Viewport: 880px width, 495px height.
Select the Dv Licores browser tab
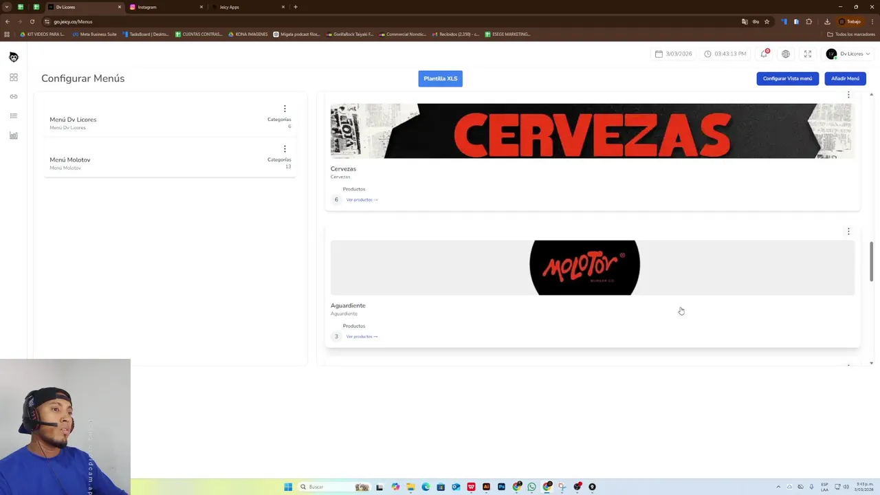[x=84, y=7]
